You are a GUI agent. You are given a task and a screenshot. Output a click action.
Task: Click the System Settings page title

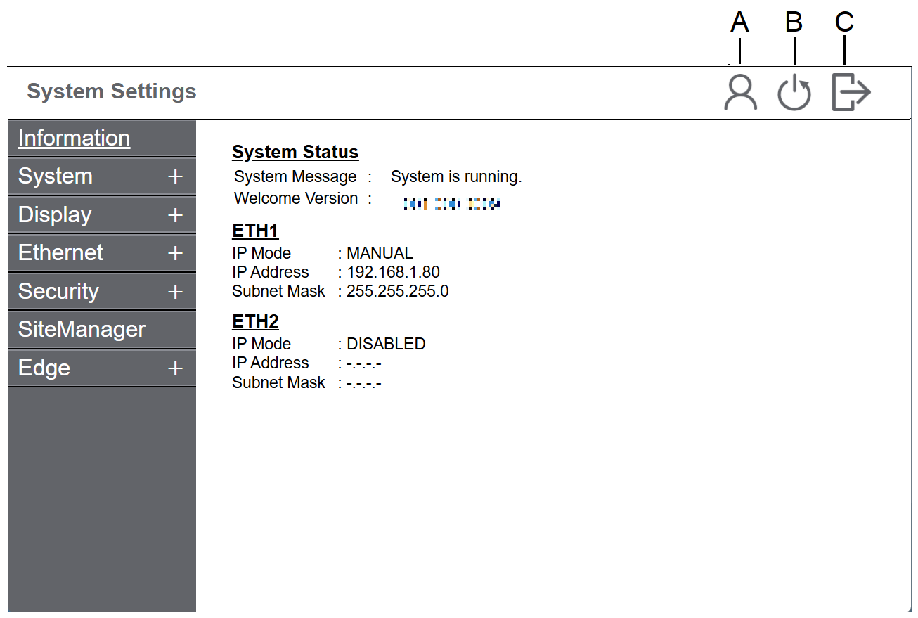click(x=112, y=91)
